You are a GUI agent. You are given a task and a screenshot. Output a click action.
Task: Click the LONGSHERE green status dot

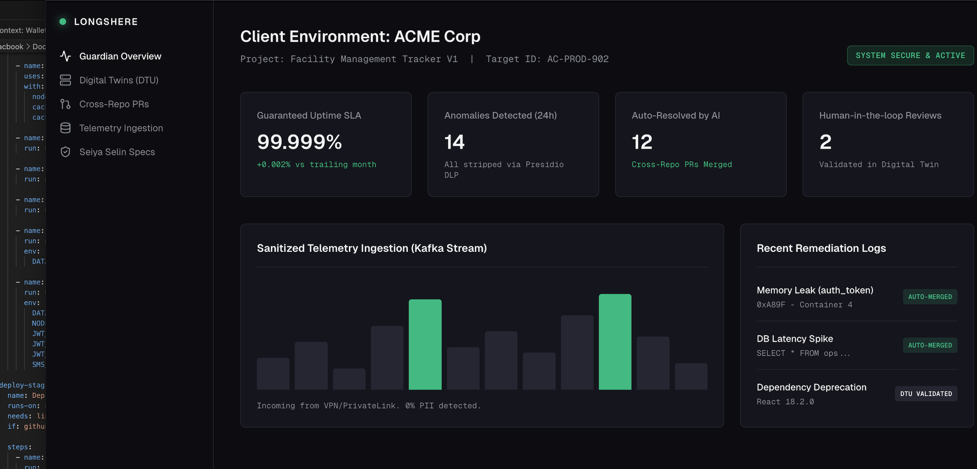click(x=63, y=22)
